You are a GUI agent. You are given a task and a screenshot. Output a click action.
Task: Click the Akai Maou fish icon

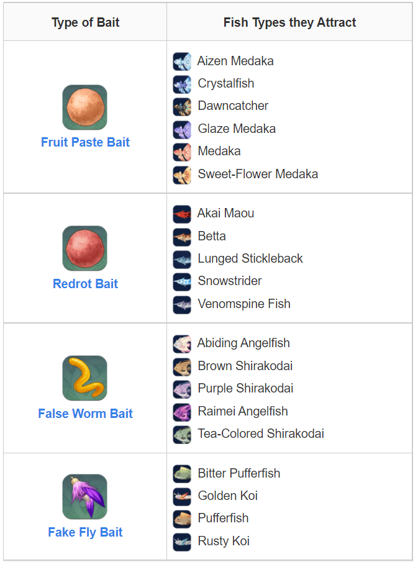coord(182,214)
